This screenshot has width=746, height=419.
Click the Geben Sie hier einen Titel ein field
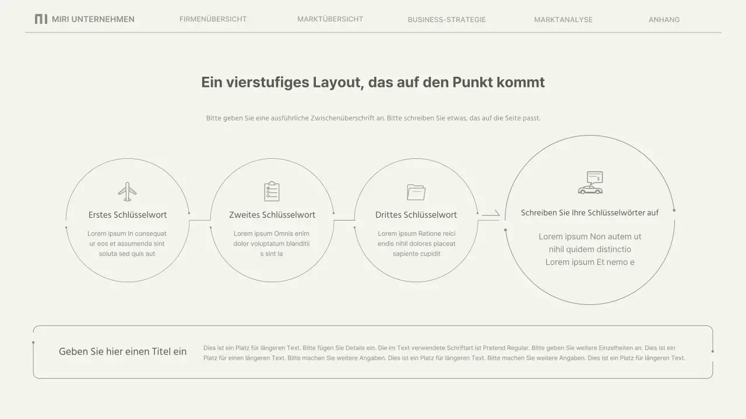(122, 351)
